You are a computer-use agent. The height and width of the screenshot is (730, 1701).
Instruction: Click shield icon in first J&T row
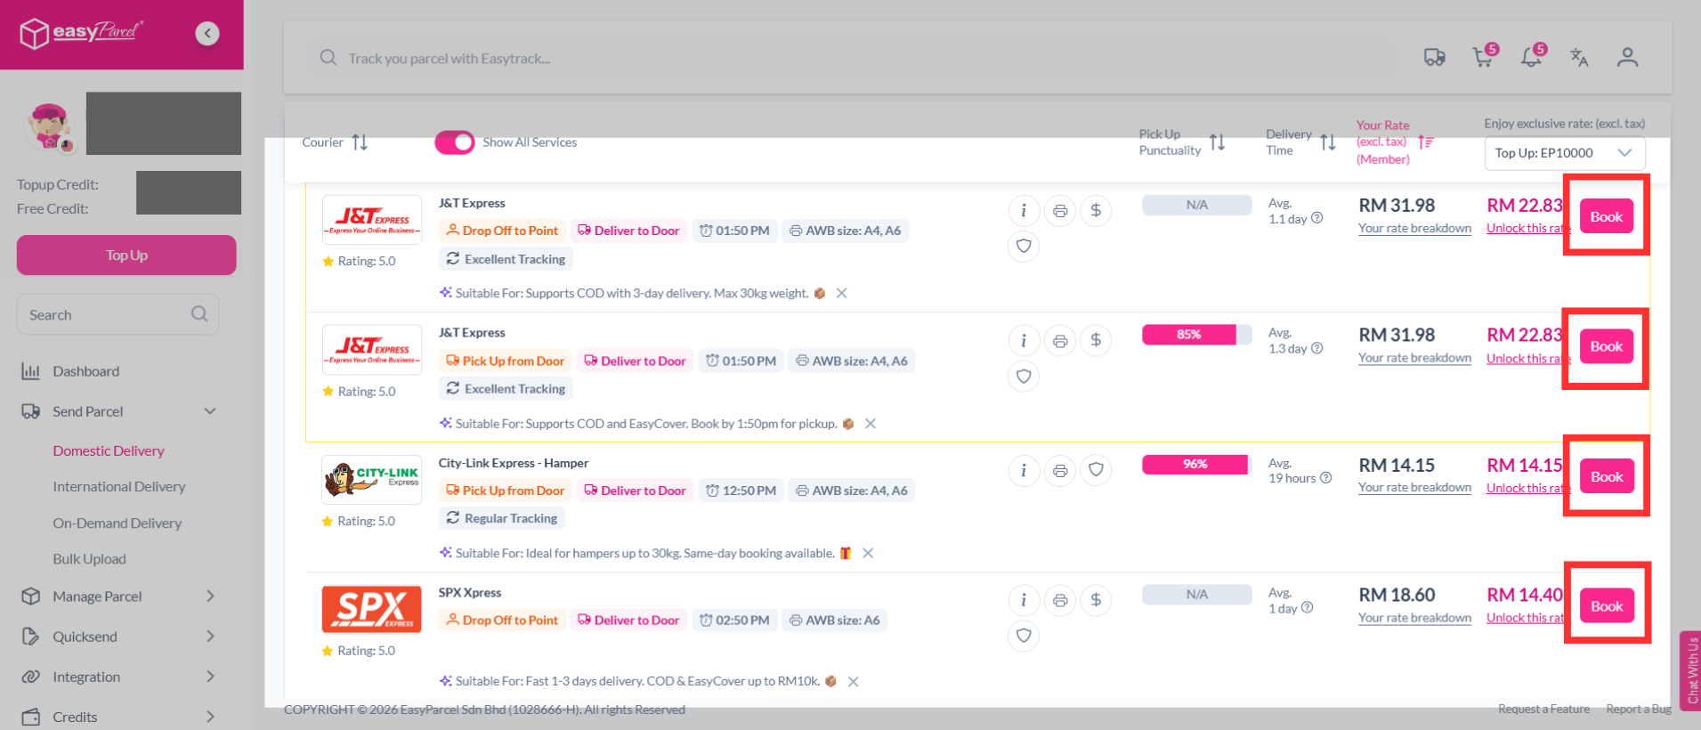[1024, 247]
